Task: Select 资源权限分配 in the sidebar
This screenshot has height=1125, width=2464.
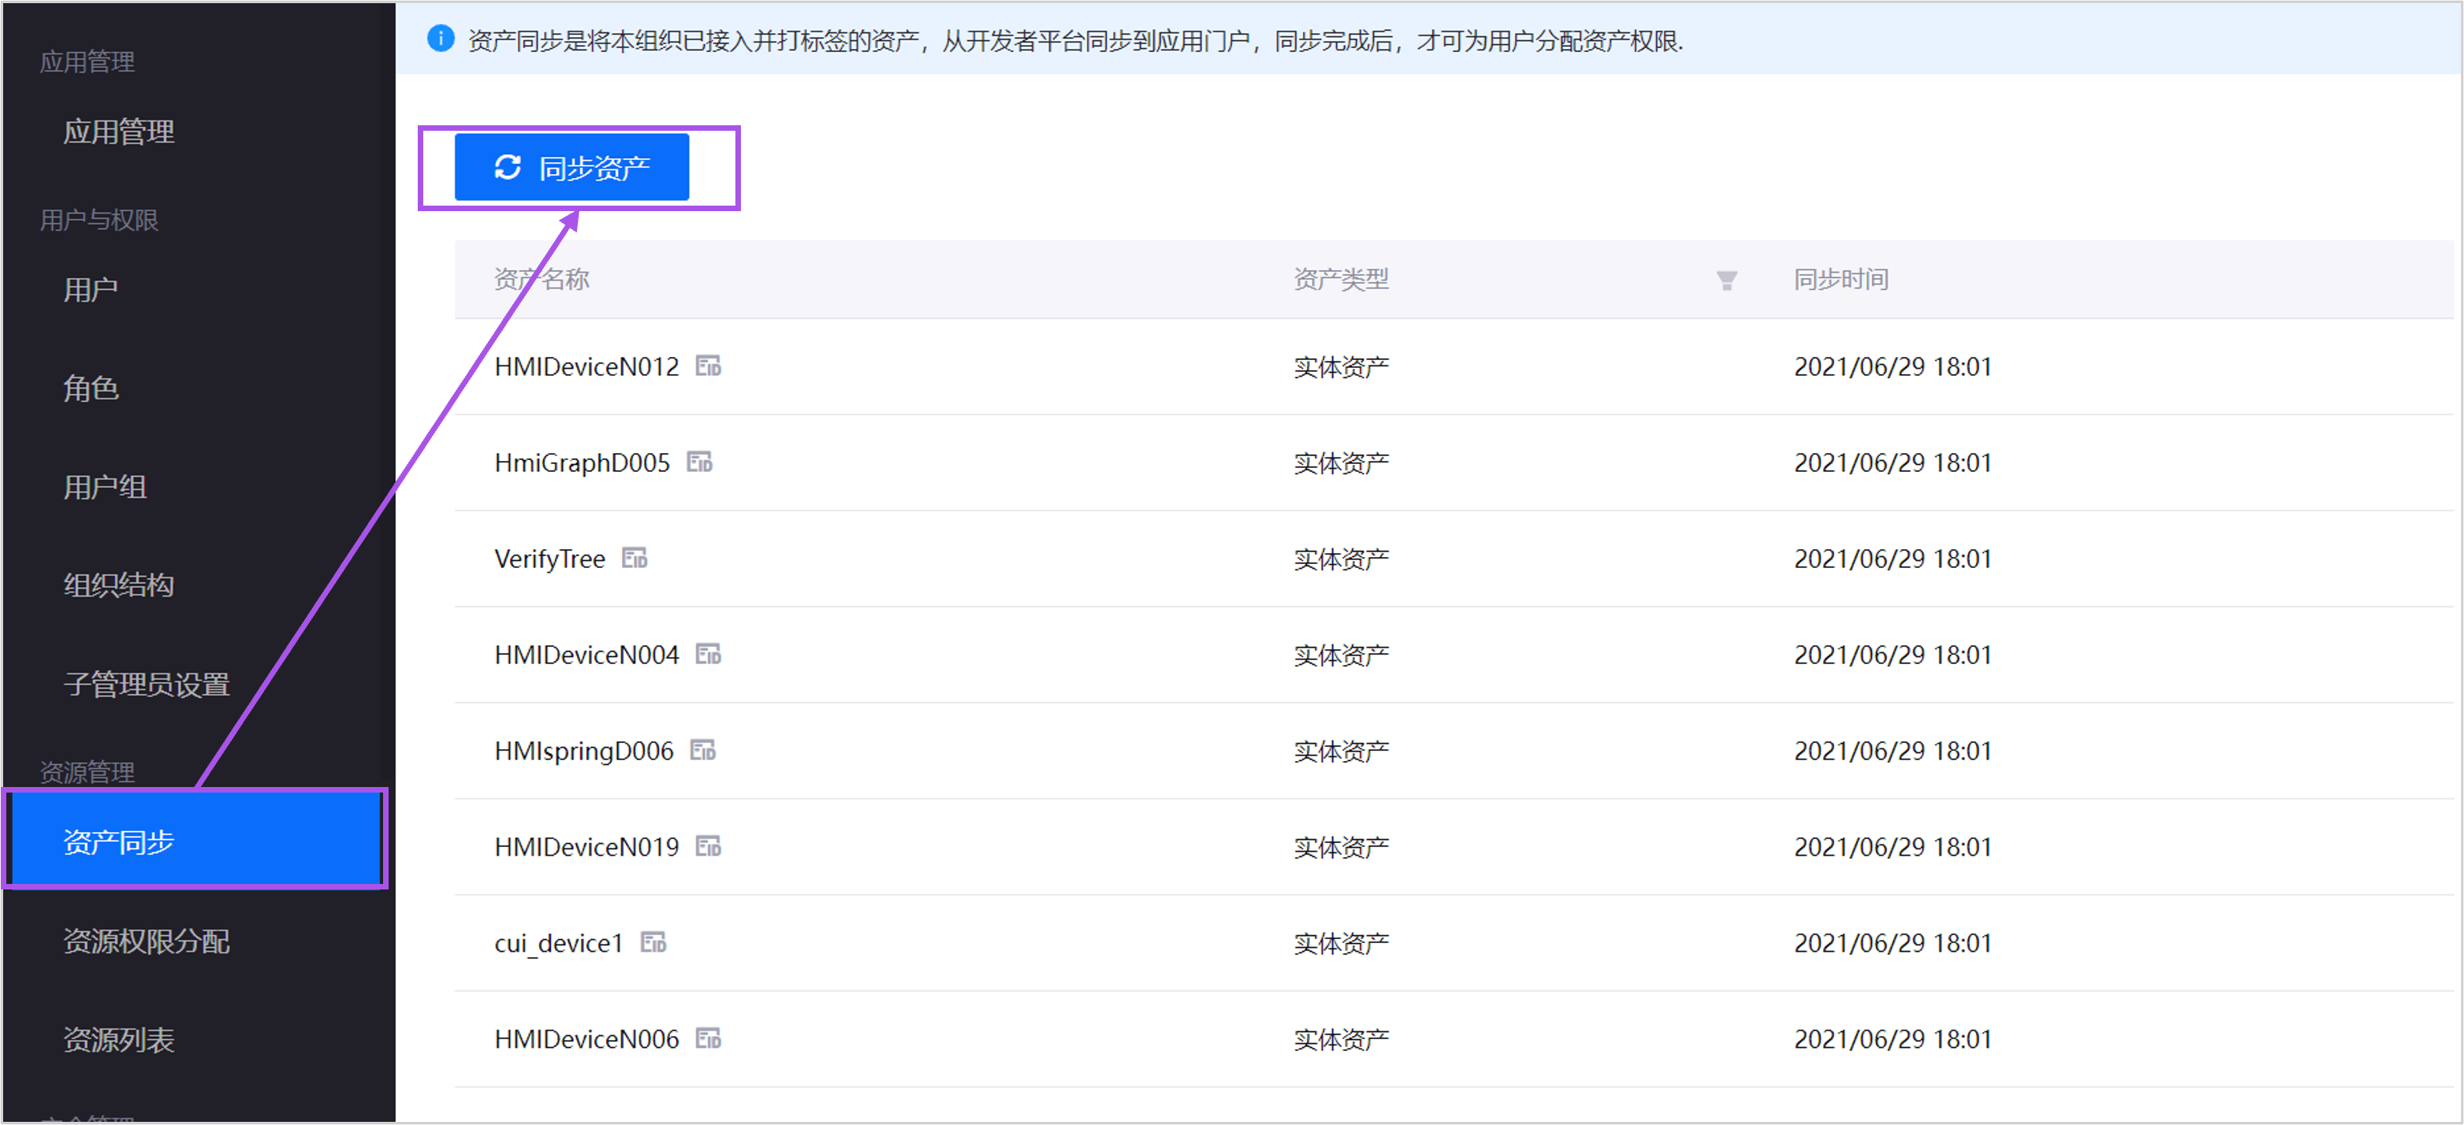Action: click(147, 941)
